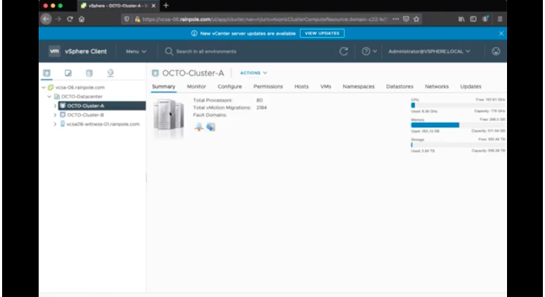The width and height of the screenshot is (545, 297).
Task: Open the Hosts tab
Action: point(302,86)
